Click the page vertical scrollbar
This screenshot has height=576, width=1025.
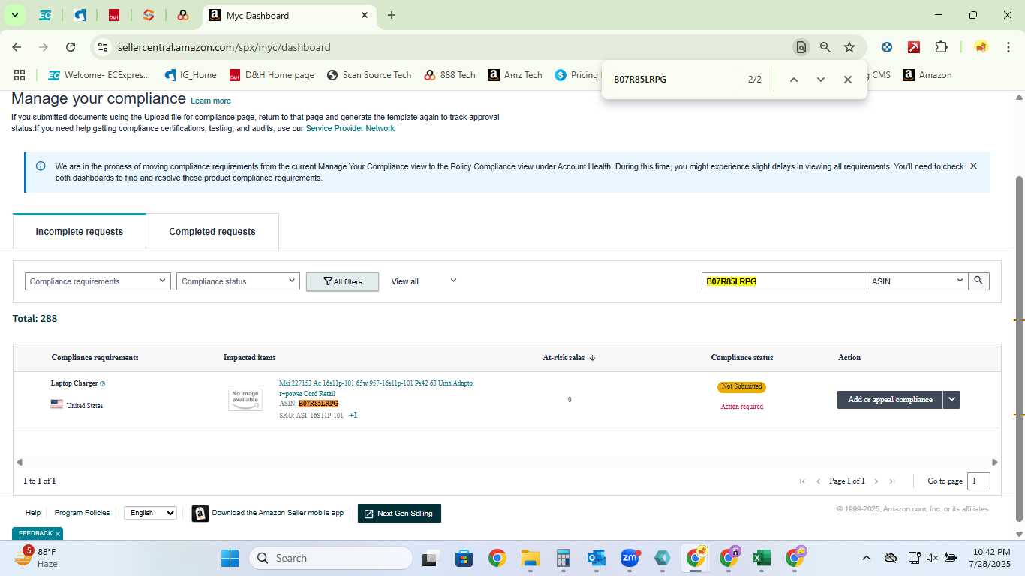pyautogui.click(x=1019, y=349)
